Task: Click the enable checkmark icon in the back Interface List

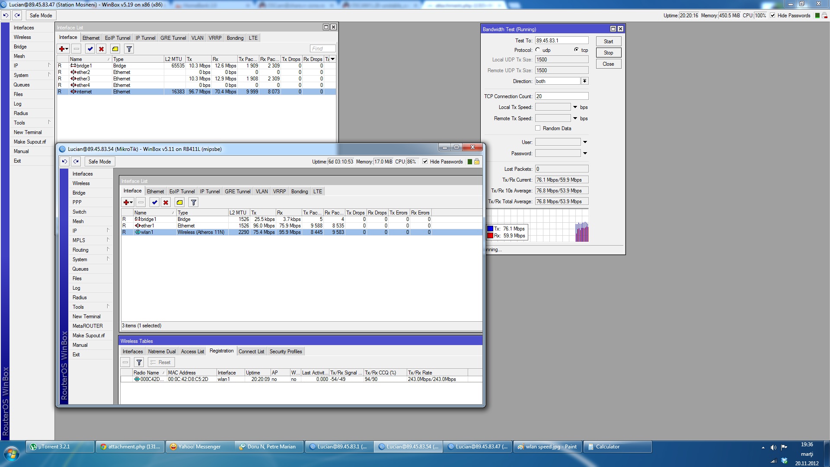Action: click(90, 49)
